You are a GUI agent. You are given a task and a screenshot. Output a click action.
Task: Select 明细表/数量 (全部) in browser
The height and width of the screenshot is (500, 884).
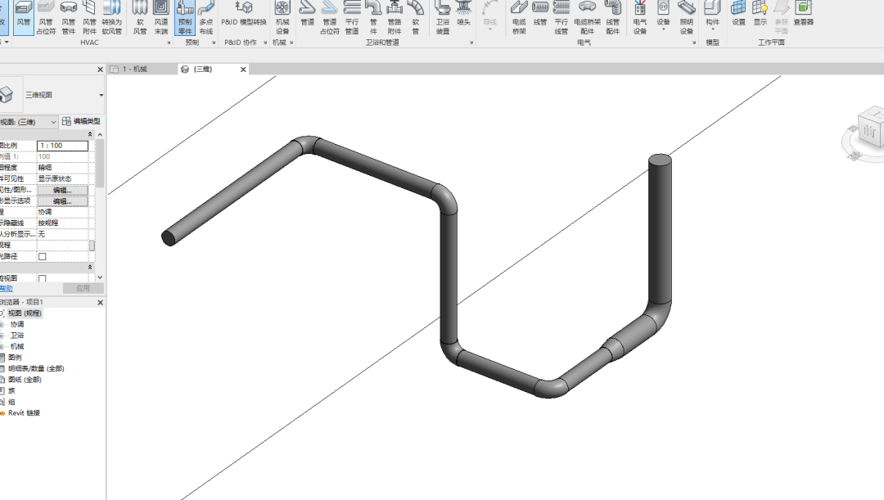(36, 369)
